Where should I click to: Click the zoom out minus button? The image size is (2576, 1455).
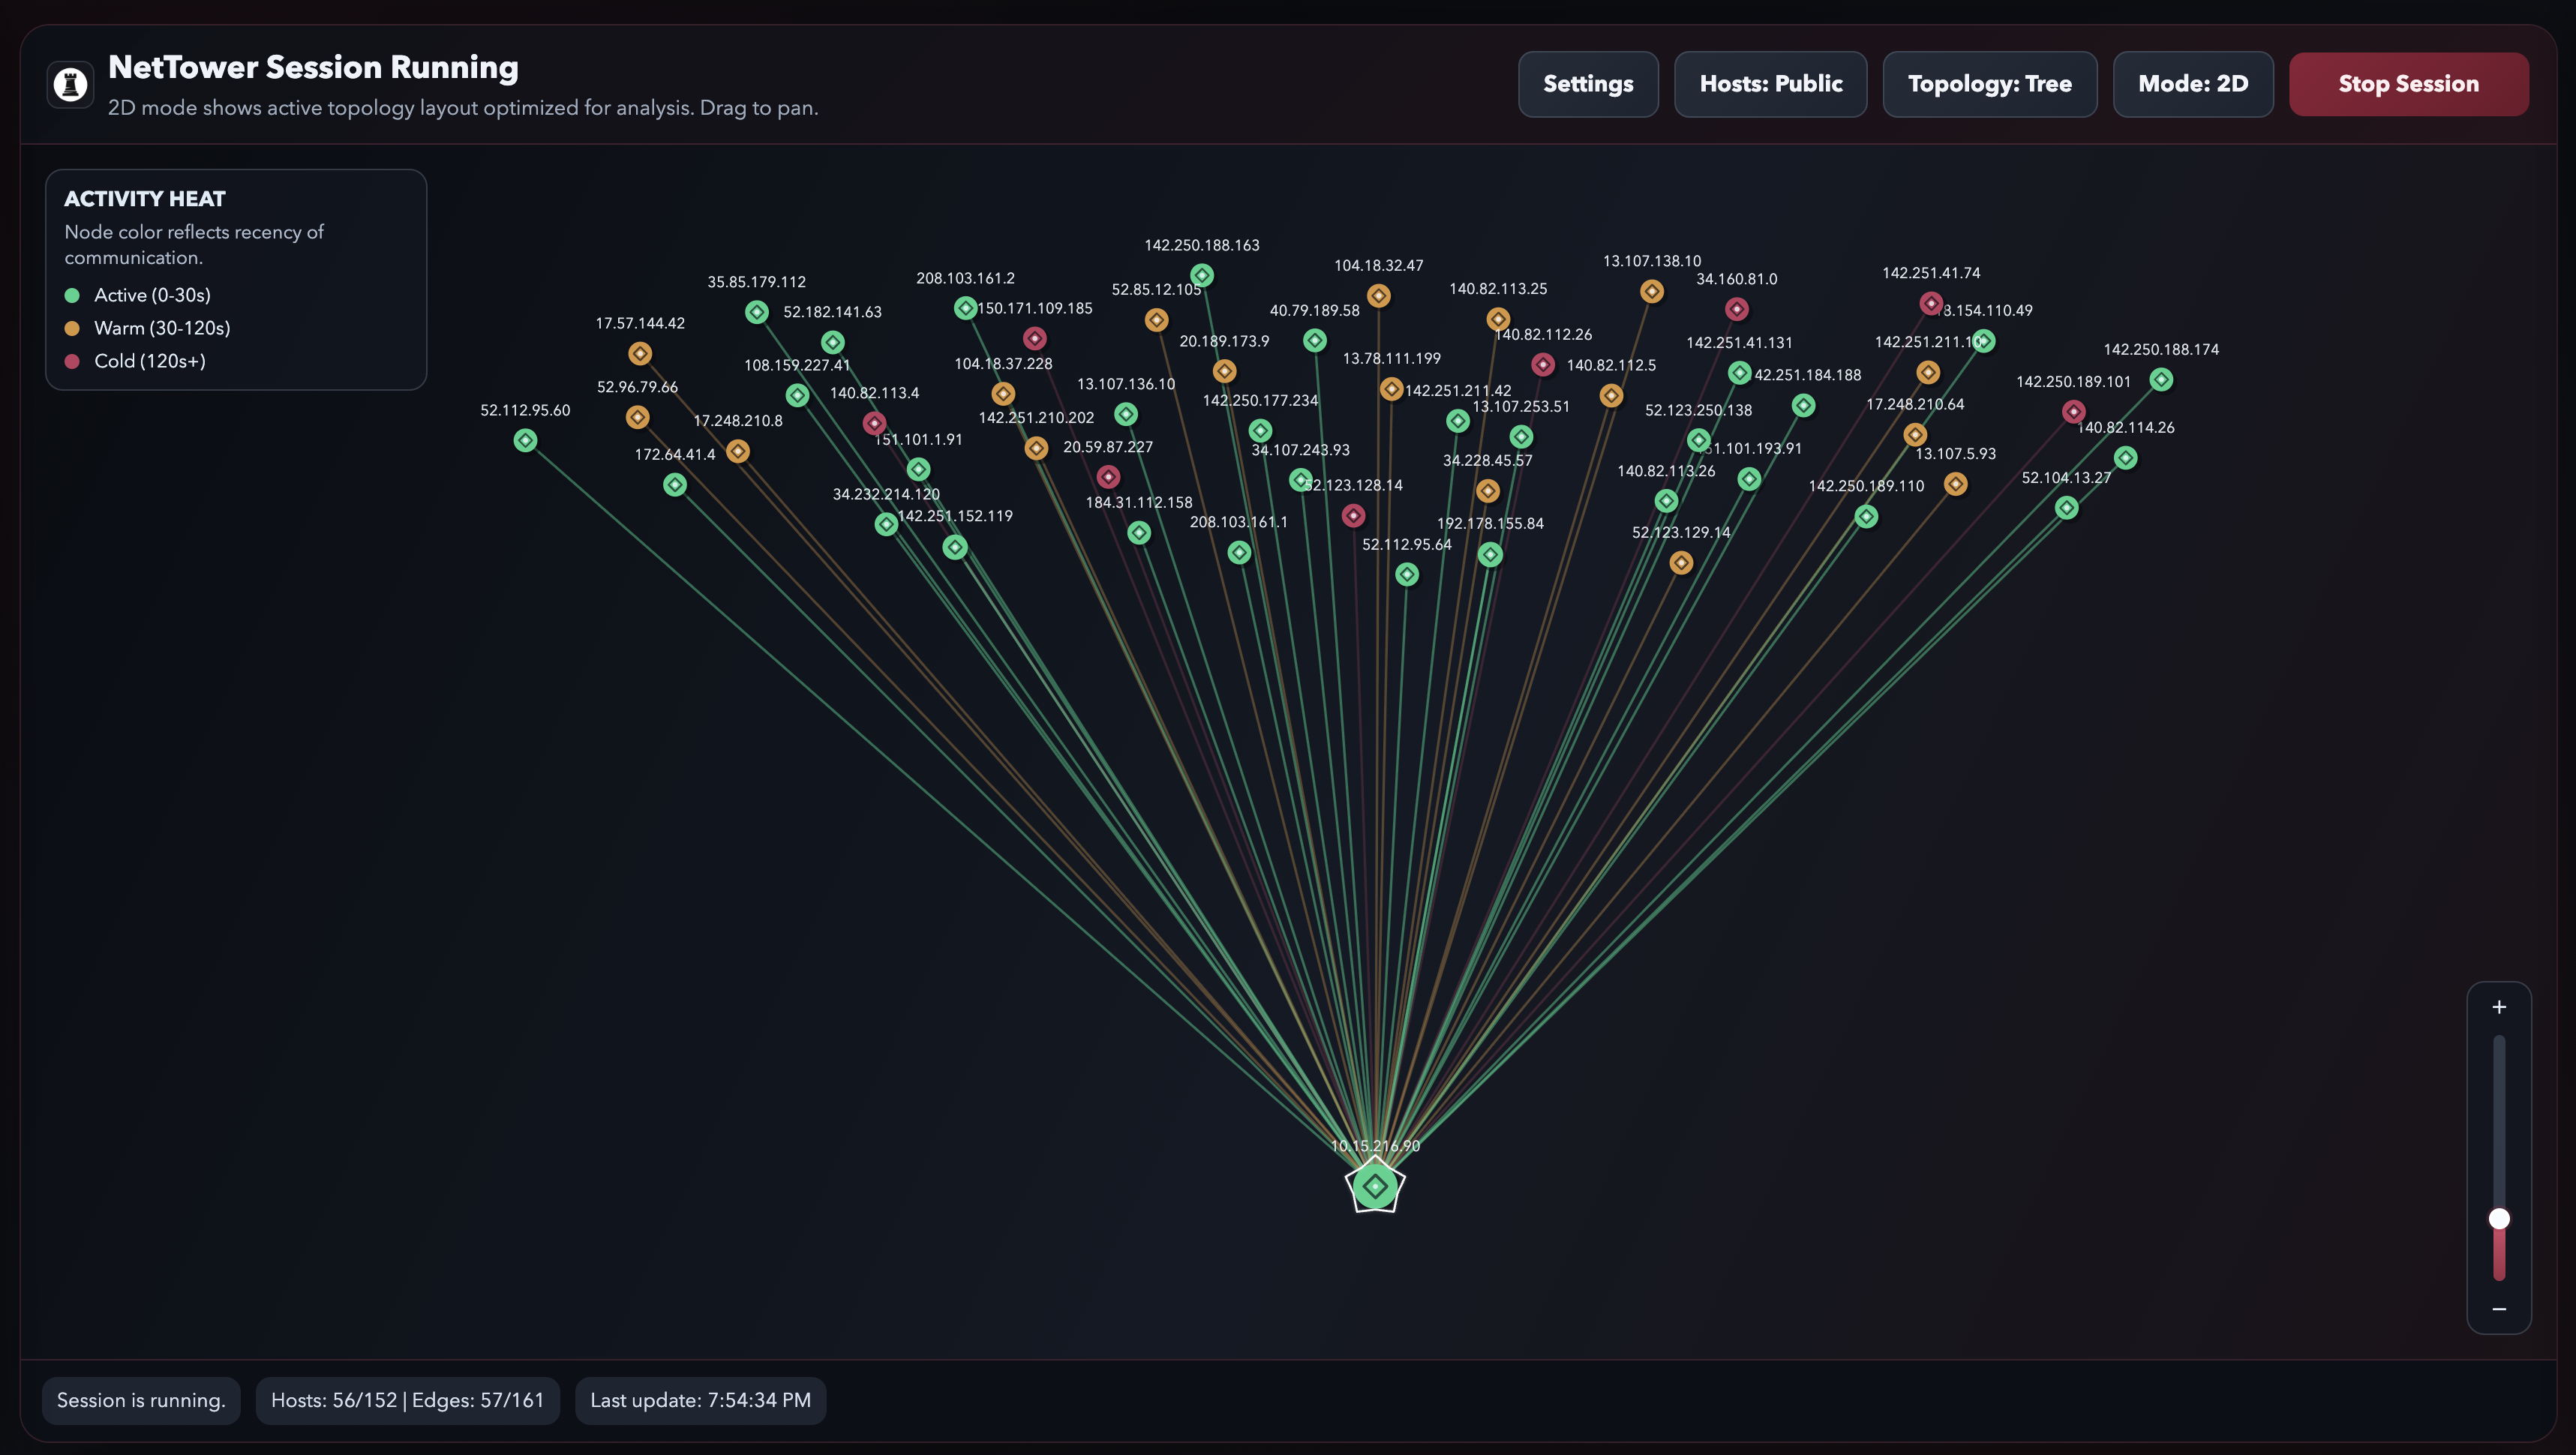tap(2498, 1308)
